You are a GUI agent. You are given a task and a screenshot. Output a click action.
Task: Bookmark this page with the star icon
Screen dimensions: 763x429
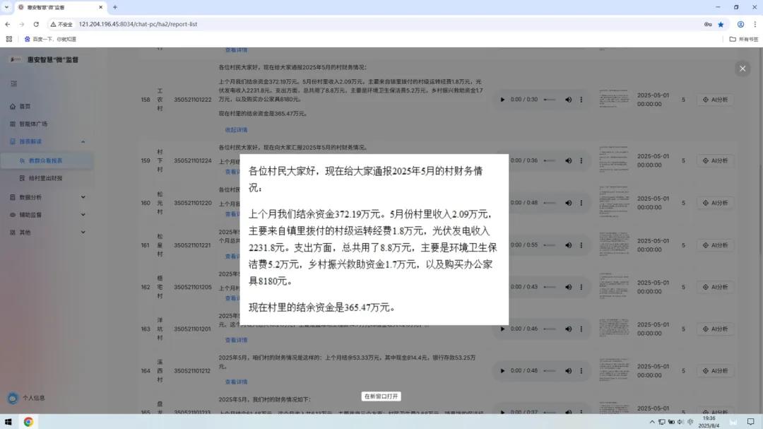coord(721,24)
